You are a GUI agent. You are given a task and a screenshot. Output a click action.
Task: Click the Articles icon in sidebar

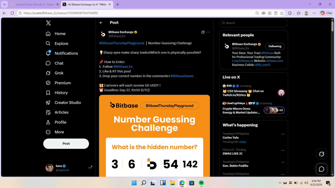click(x=48, y=112)
